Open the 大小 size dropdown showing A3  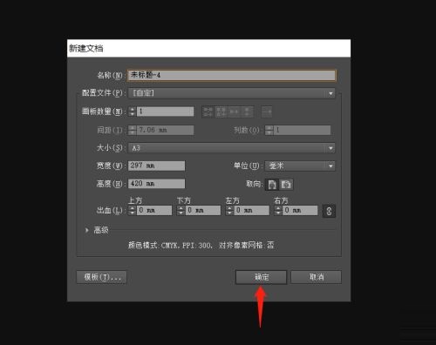(x=232, y=148)
